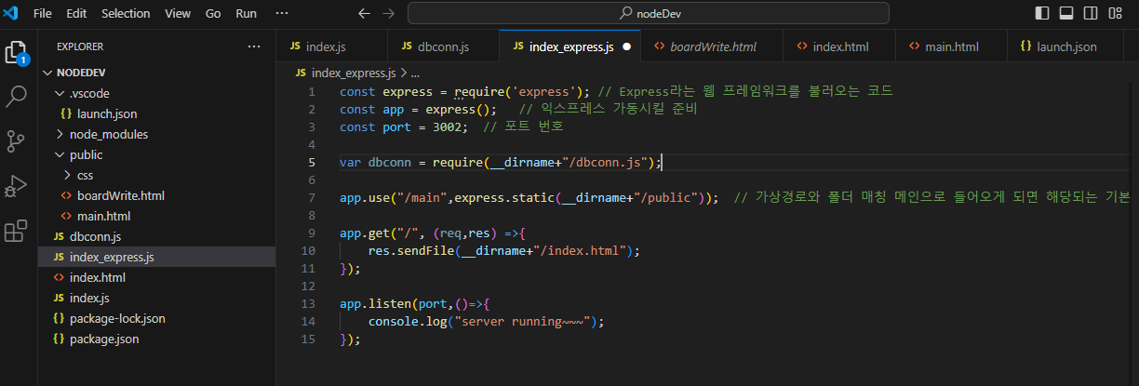Click unsaved dot on index_express.js tab
This screenshot has height=386, width=1139.
click(626, 46)
